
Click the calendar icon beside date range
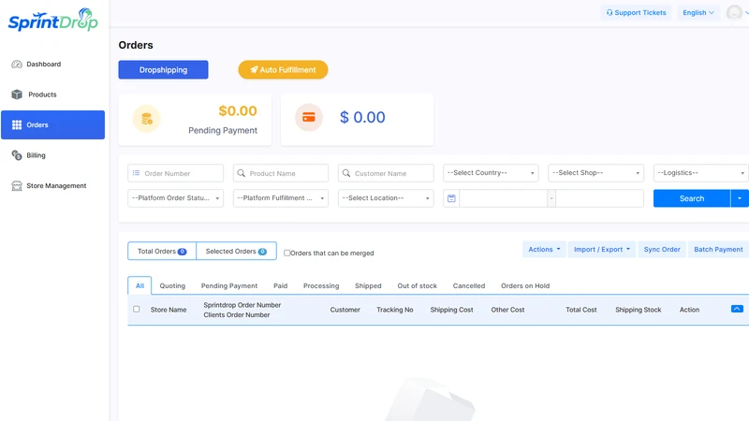451,198
